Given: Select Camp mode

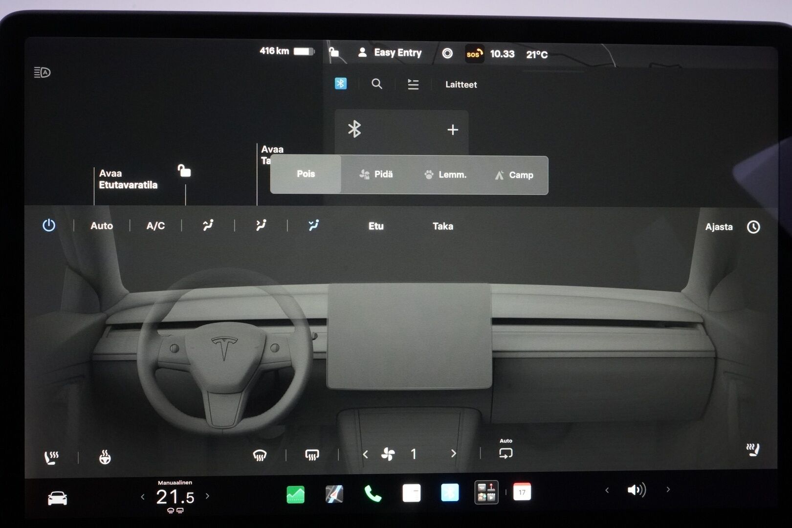Looking at the screenshot, I should tap(514, 175).
